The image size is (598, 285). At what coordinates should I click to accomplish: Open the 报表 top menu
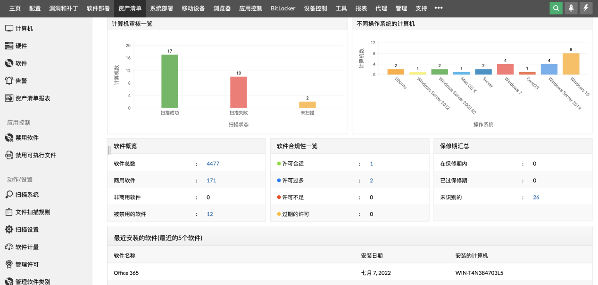pyautogui.click(x=361, y=8)
